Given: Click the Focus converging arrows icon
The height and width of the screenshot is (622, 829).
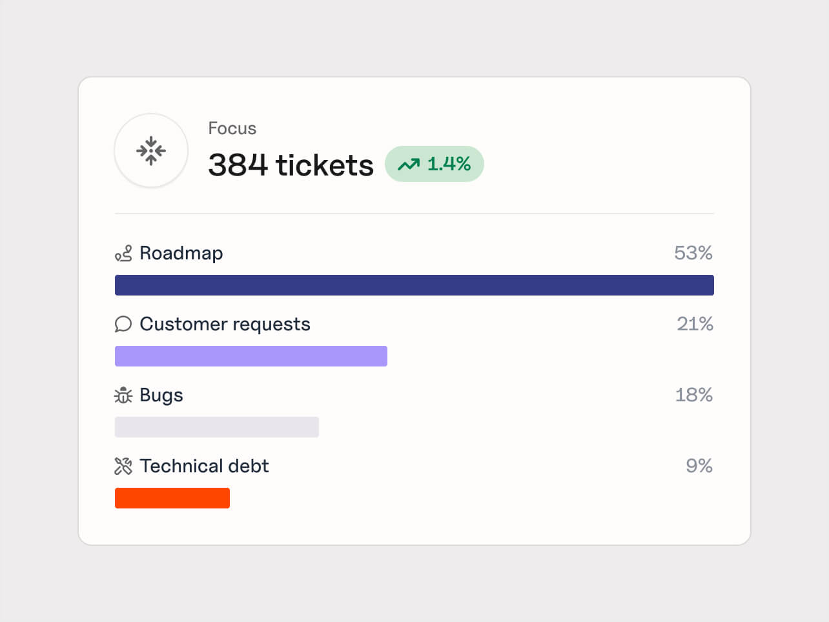Looking at the screenshot, I should pyautogui.click(x=151, y=151).
